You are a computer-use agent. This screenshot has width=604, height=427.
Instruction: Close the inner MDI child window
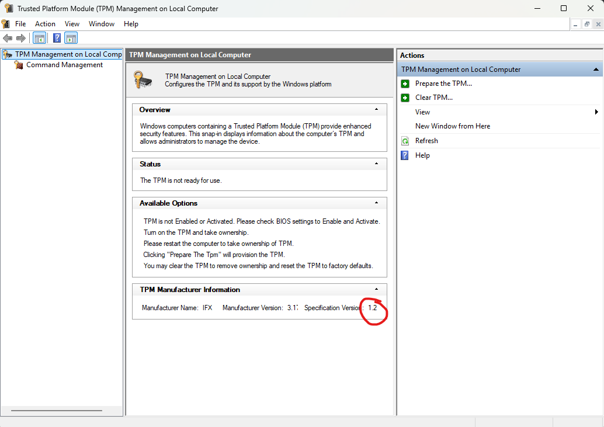[598, 25]
